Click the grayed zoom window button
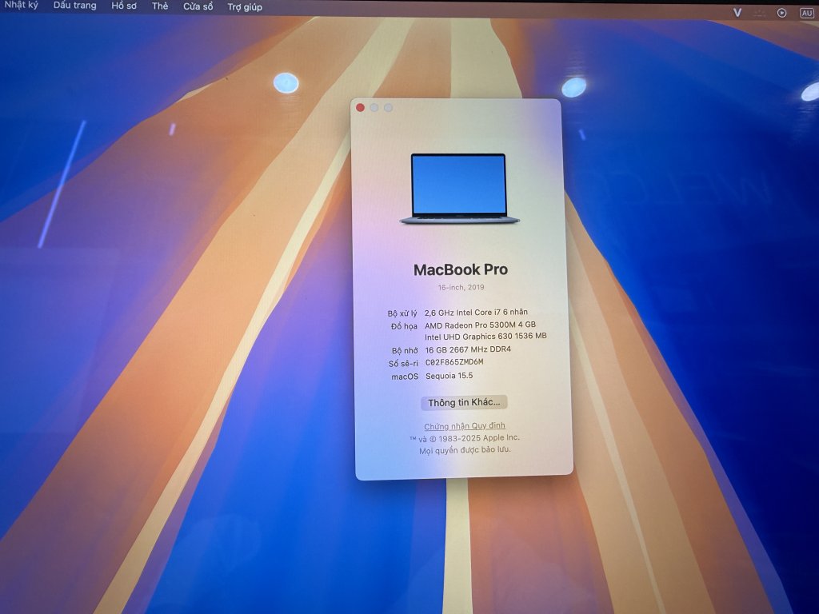 [x=388, y=108]
